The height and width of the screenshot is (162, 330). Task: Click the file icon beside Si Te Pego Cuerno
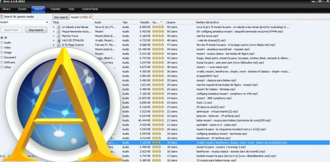click(x=59, y=45)
